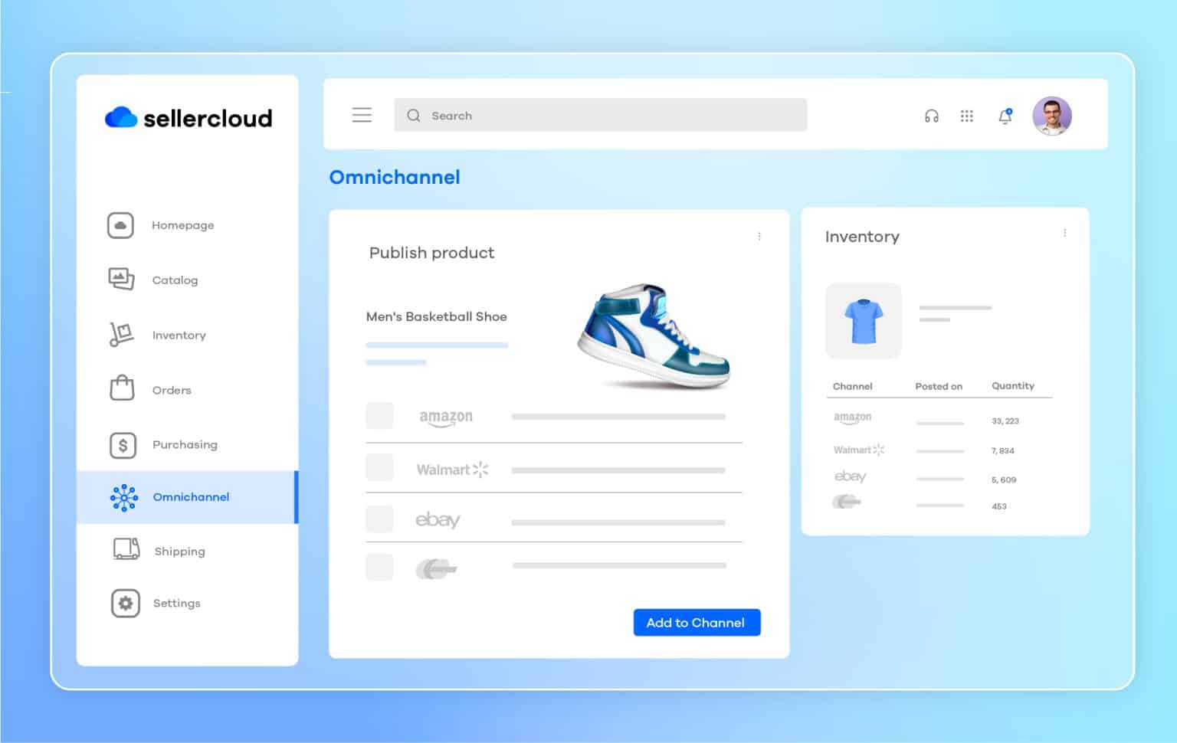Screen dimensions: 1177x743
Task: Open the Inventory card options menu
Action: [1064, 232]
